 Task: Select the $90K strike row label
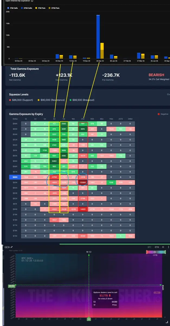tap(15, 156)
